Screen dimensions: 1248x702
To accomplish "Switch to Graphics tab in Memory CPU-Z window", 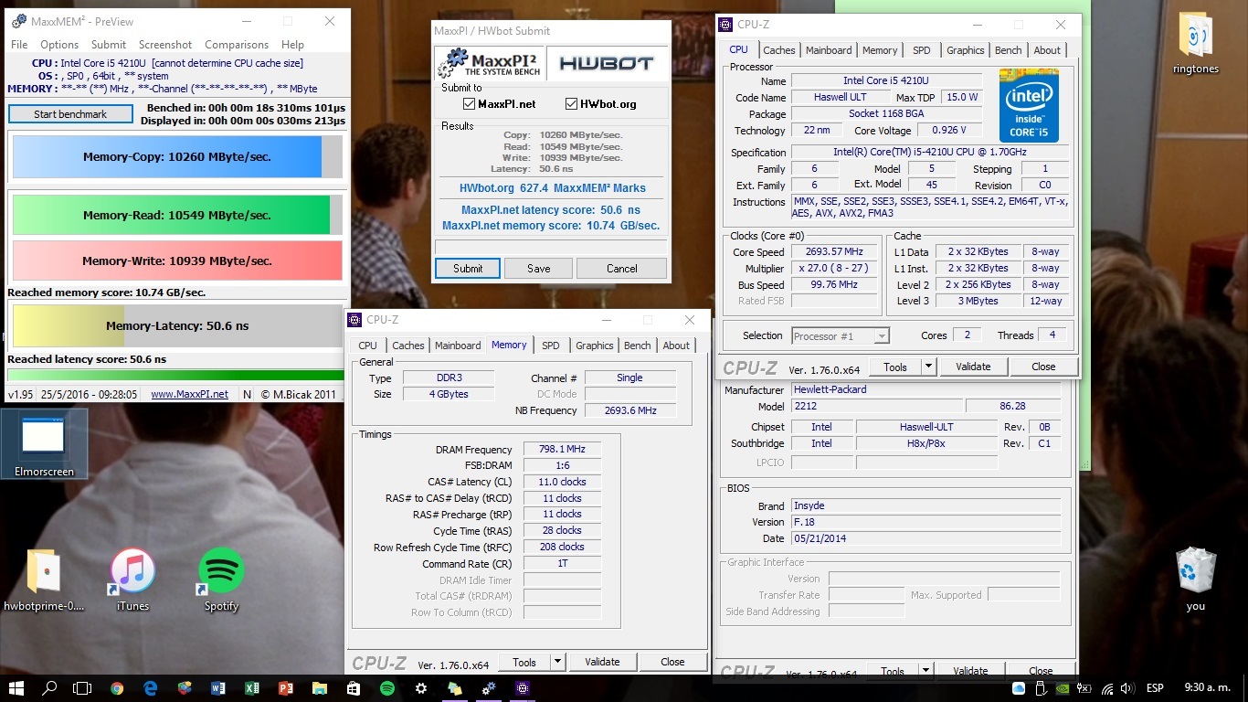I will 595,346.
